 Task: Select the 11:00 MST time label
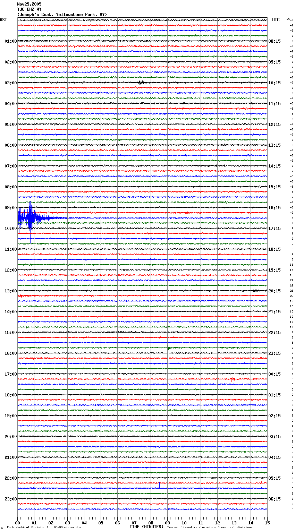click(x=11, y=249)
